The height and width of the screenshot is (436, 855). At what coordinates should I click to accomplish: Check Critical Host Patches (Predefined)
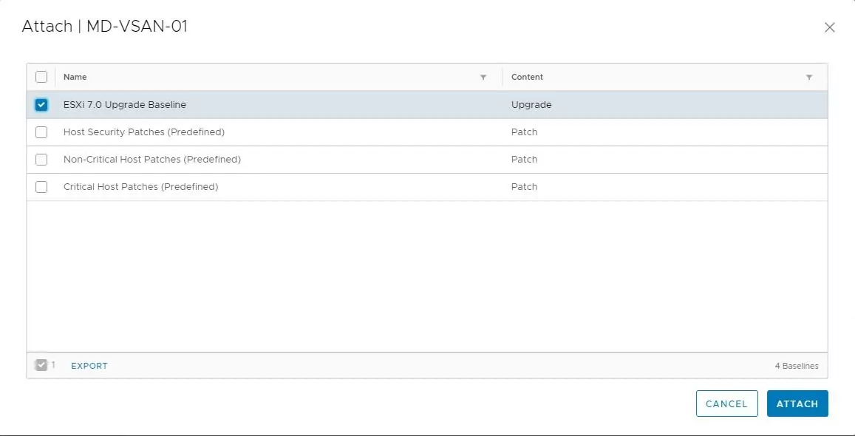41,186
